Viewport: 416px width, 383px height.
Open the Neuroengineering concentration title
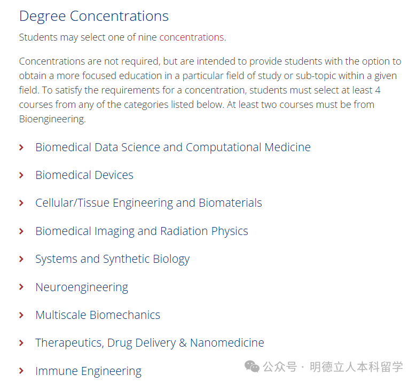(81, 287)
